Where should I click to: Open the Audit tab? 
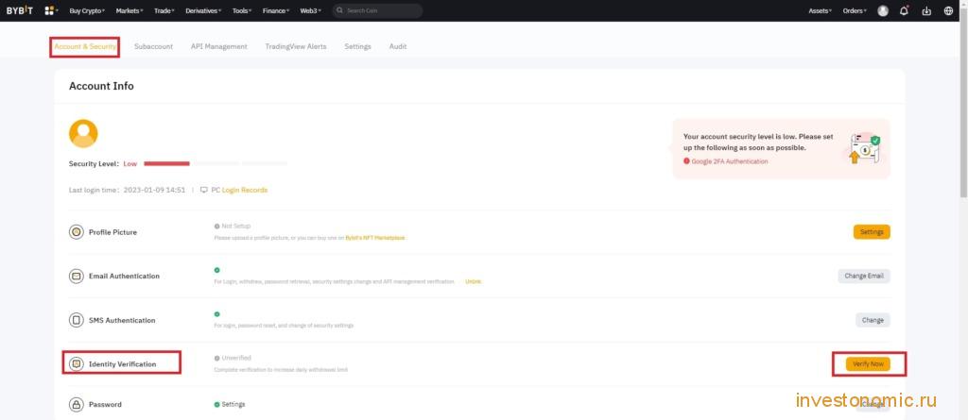[x=398, y=47]
